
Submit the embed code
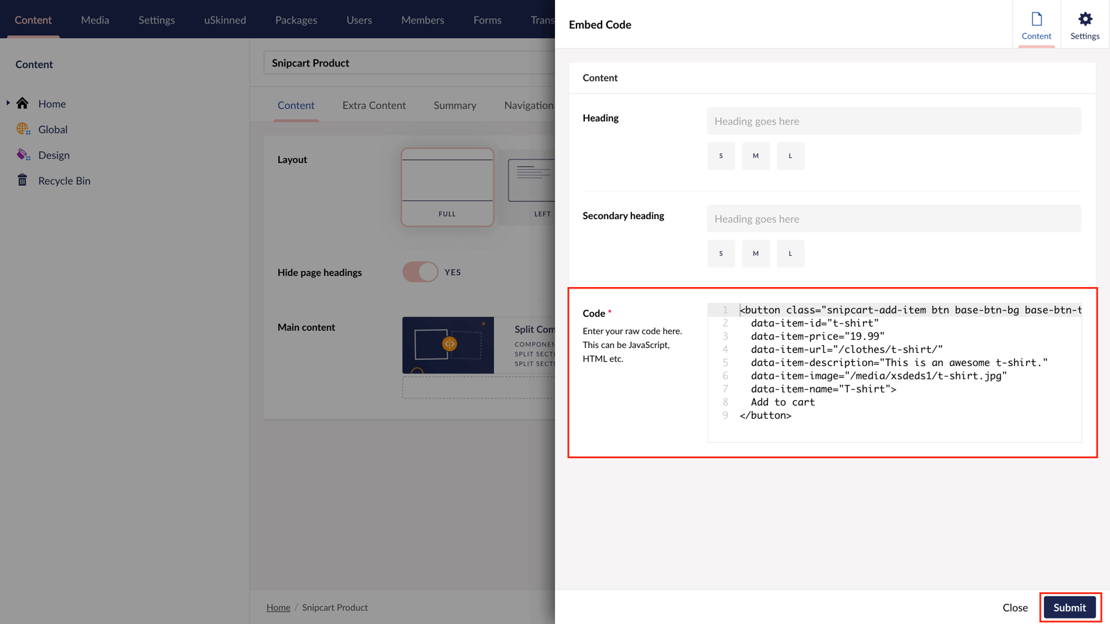coord(1069,607)
